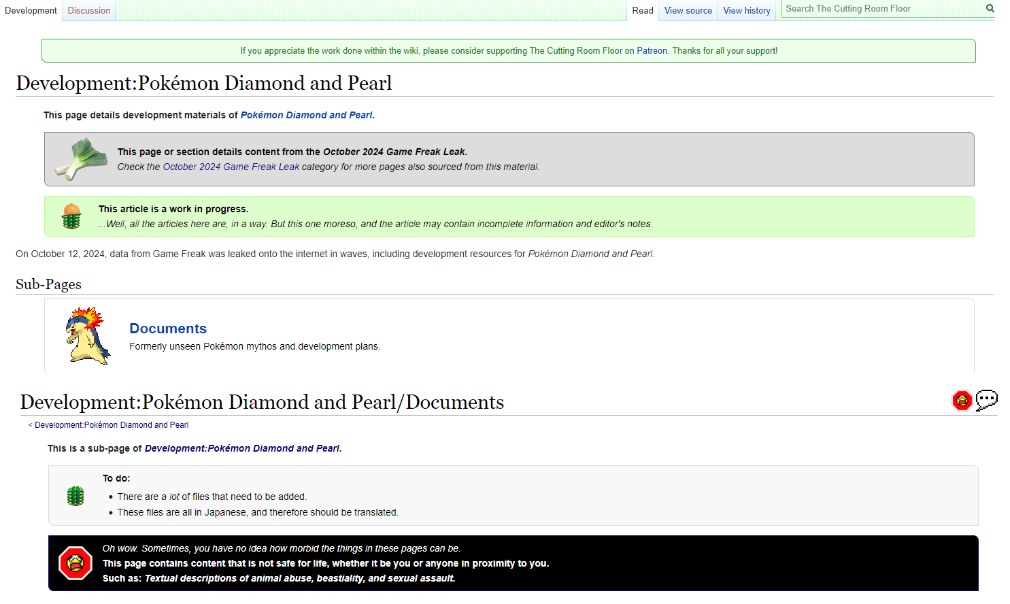The height and width of the screenshot is (604, 1010).
Task: Follow the October 2024 Game Freak Leak category link
Action: (231, 167)
